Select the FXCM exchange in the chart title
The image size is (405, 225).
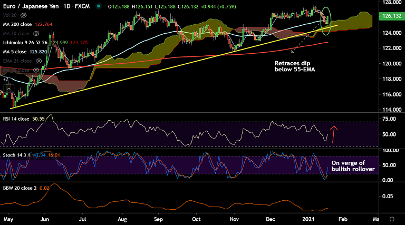click(82, 6)
